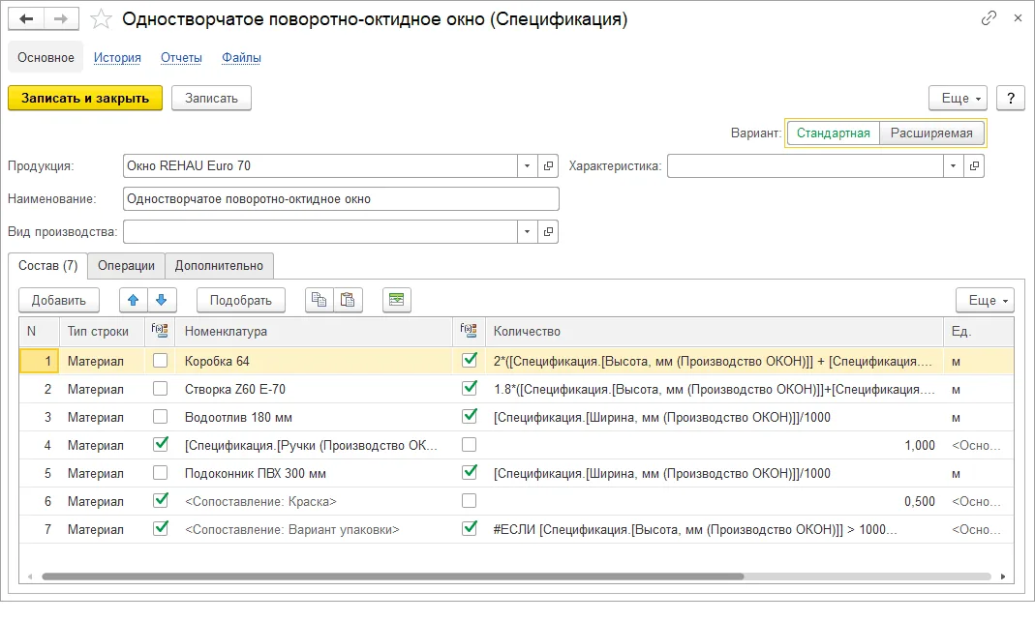Go back with the left arrow button

26,19
